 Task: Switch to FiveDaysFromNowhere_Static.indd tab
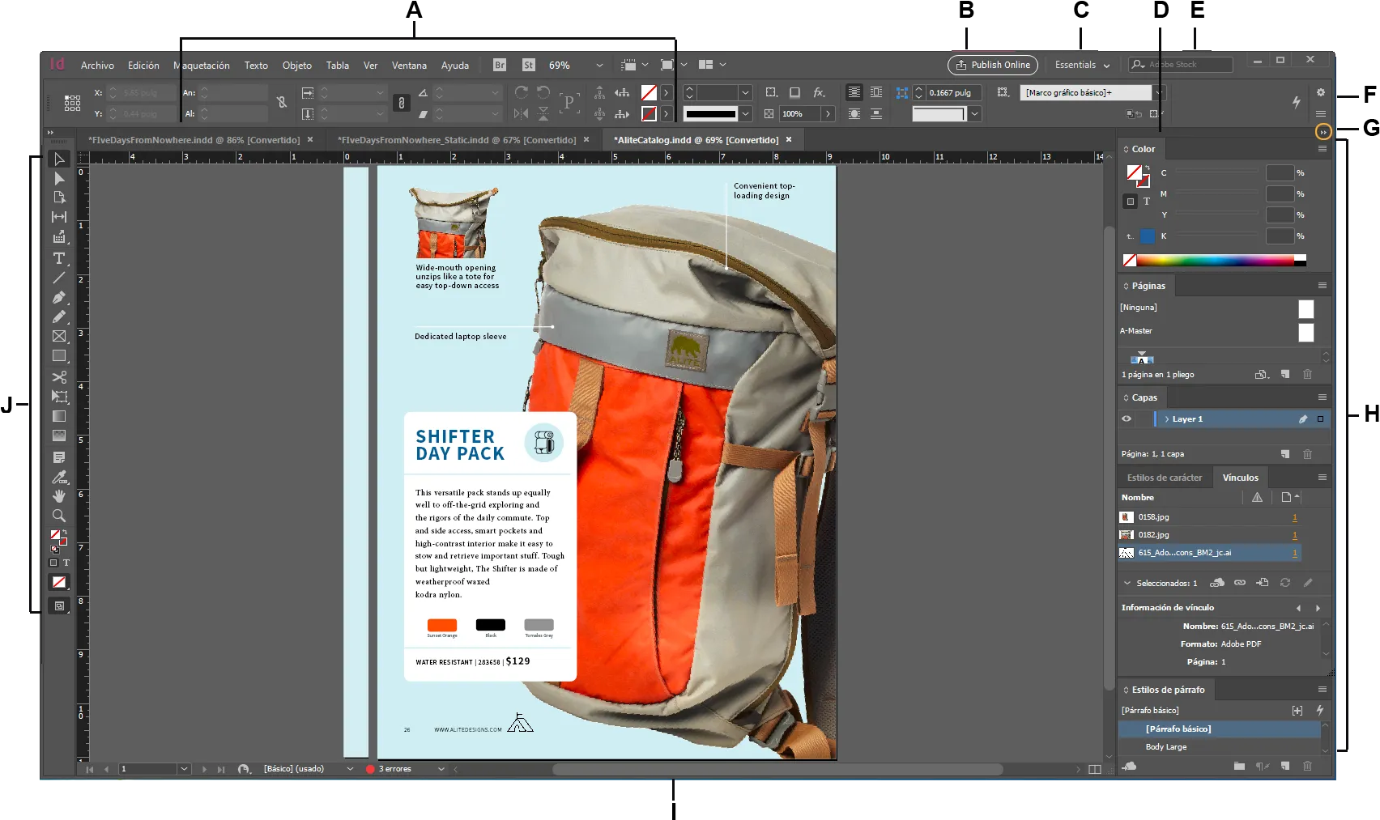(x=457, y=140)
